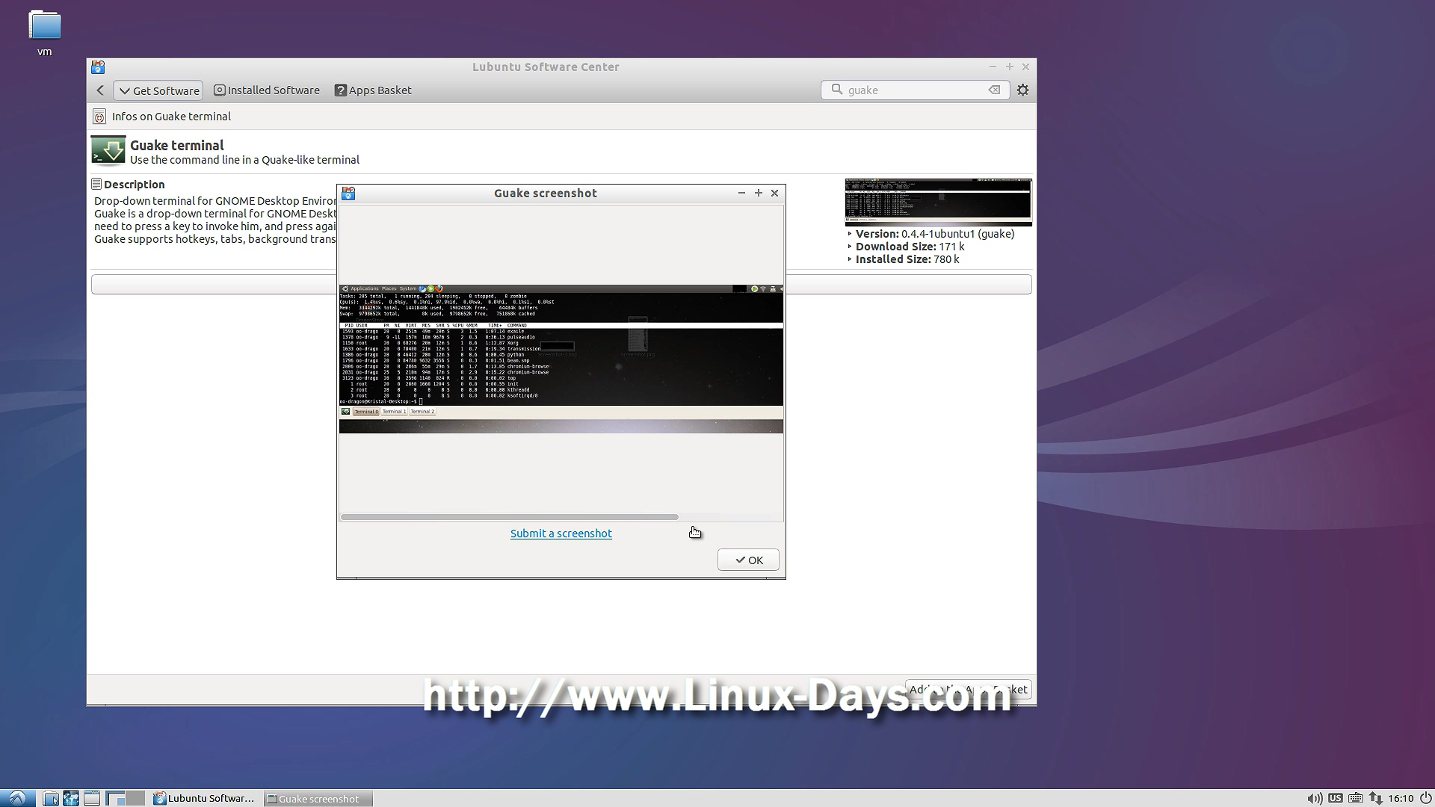This screenshot has height=807, width=1435.
Task: Click the enlarged Guake screenshot image
Action: [561, 359]
